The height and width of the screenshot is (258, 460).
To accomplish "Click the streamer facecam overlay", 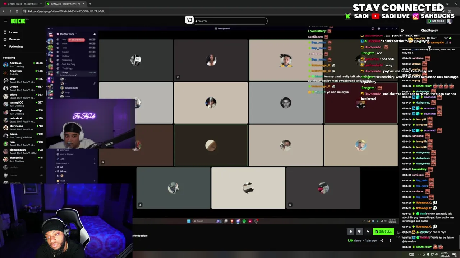I will tap(91, 124).
